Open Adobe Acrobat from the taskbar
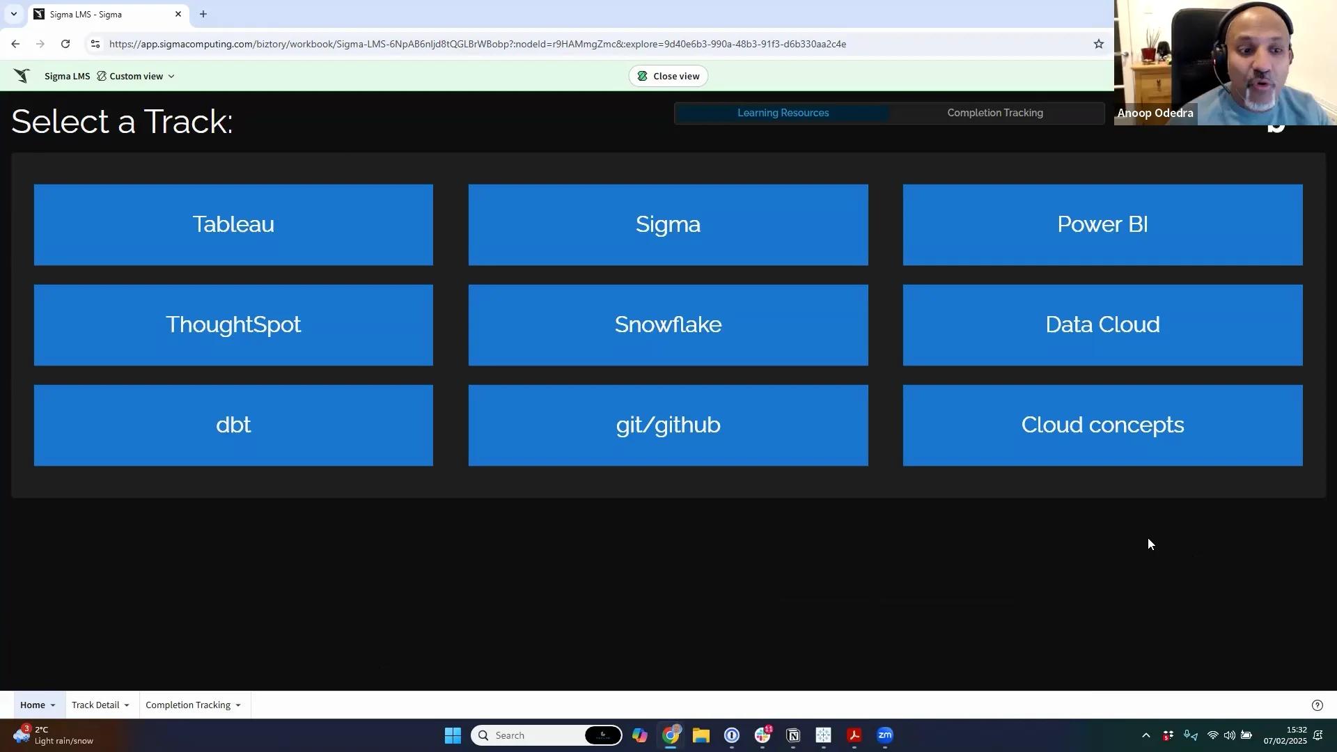 [854, 735]
